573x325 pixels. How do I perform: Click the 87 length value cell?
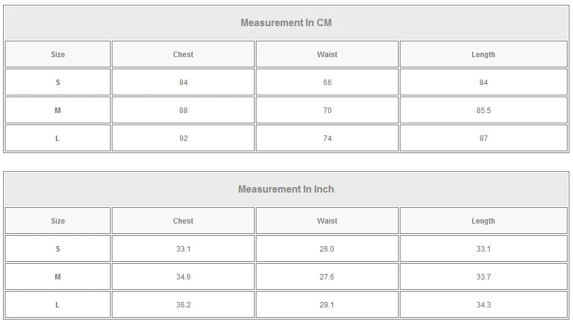(483, 139)
